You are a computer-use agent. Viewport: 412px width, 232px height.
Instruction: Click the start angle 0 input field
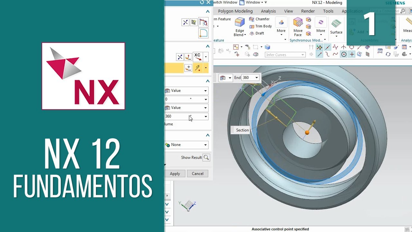point(183,99)
